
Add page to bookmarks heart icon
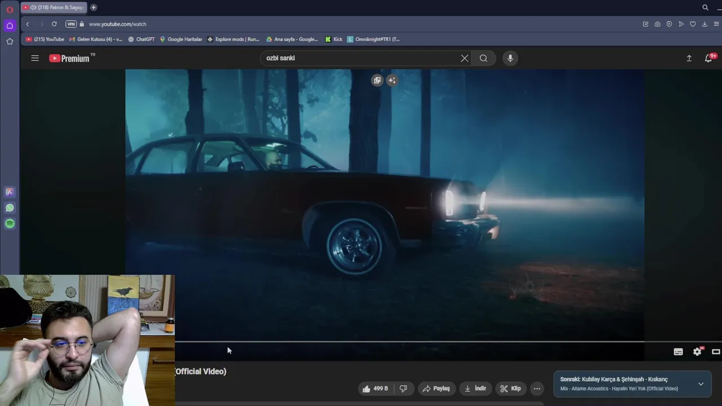(693, 24)
